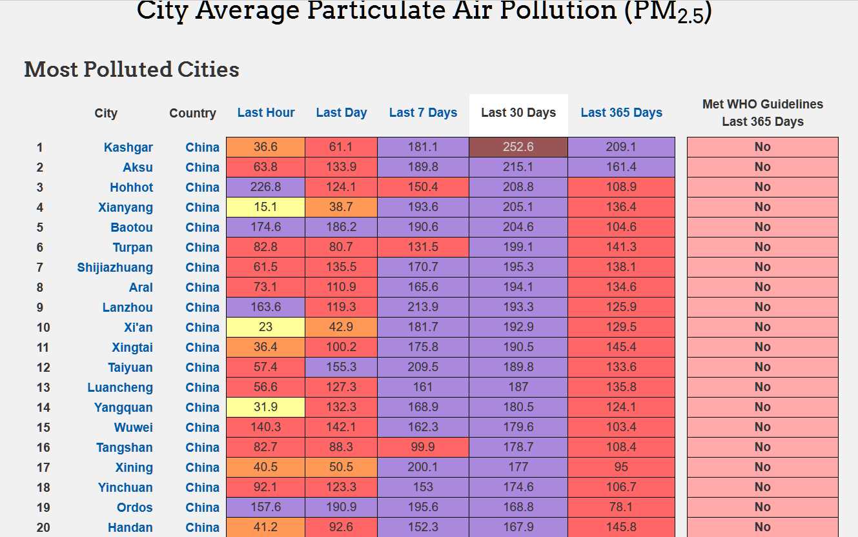
Task: Click China country link in Ordos row
Action: (202, 507)
